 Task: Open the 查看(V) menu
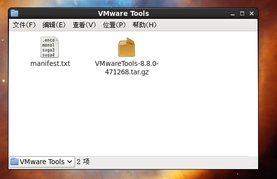click(x=84, y=25)
